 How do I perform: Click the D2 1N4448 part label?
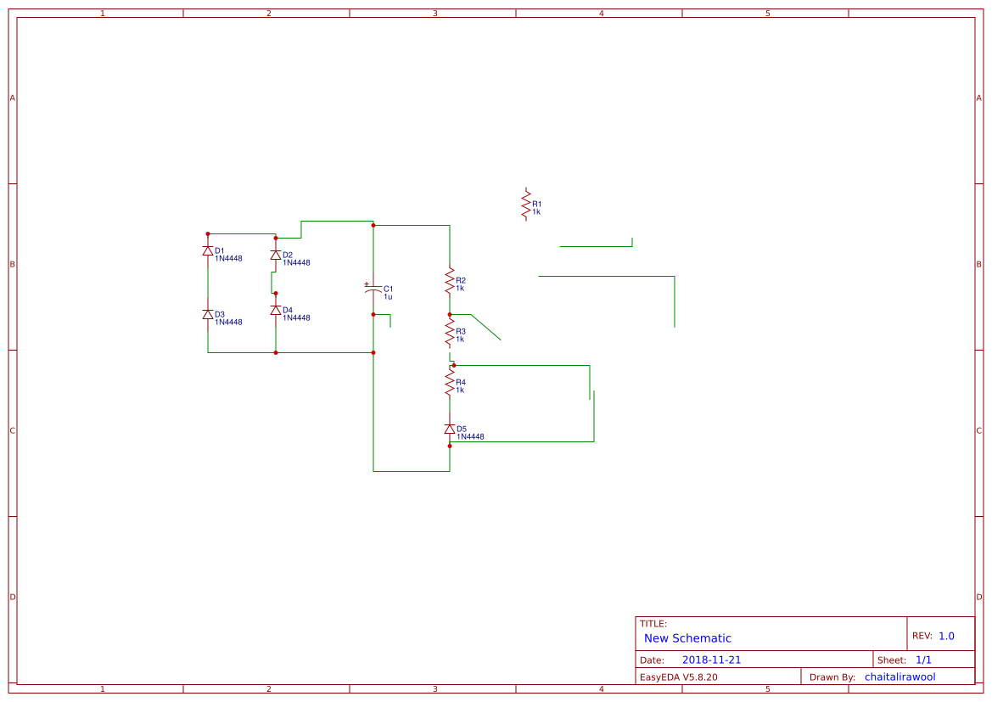point(296,262)
